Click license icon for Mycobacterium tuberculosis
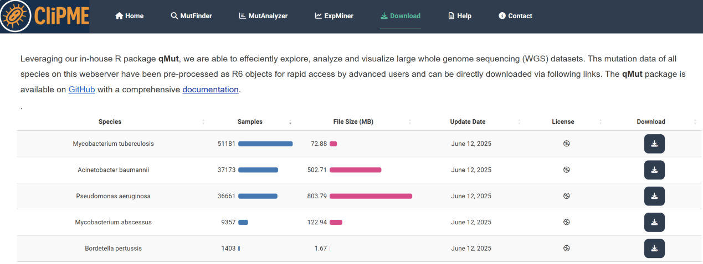This screenshot has height=264, width=703. 566,144
